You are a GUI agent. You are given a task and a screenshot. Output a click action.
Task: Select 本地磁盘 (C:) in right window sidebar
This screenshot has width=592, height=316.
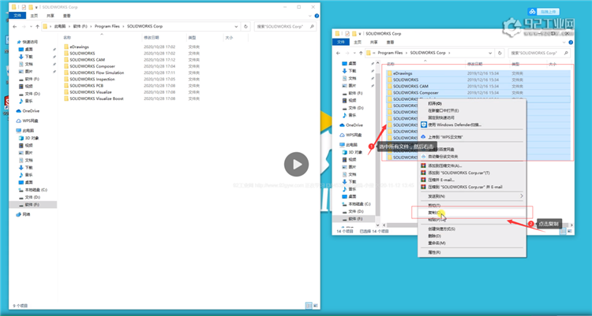click(x=357, y=204)
